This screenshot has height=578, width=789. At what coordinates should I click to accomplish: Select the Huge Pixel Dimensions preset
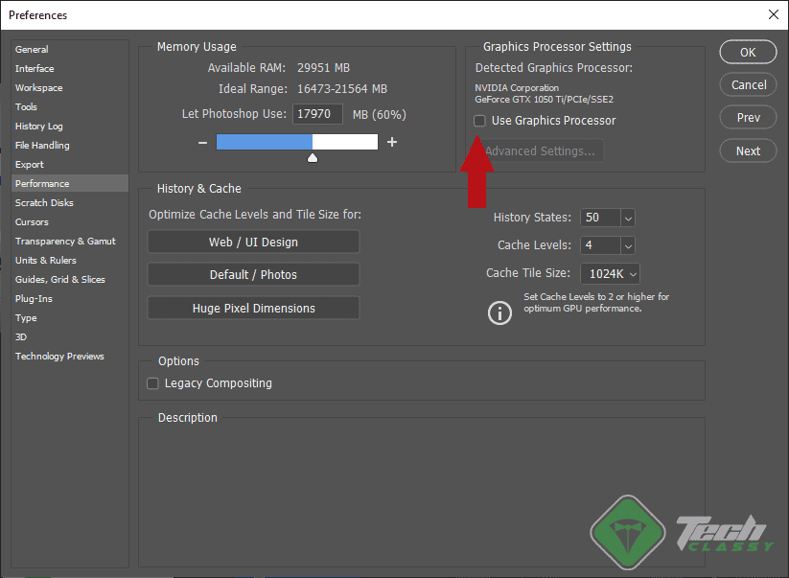click(252, 307)
